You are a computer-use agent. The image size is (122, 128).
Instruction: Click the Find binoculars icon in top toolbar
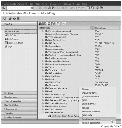click(62, 8)
